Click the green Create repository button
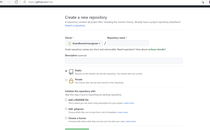Screen dimensions: 210x130 pyautogui.click(x=77, y=129)
